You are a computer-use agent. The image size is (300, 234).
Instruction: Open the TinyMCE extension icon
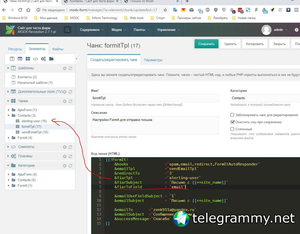click(280, 10)
